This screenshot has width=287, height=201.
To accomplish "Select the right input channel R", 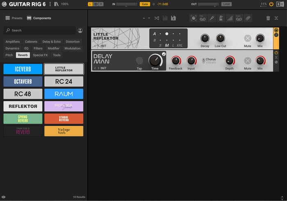I will [x=101, y=4].
